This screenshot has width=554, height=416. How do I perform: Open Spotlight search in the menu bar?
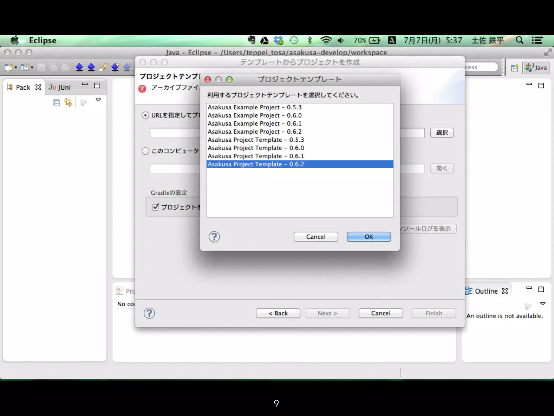[x=519, y=40]
